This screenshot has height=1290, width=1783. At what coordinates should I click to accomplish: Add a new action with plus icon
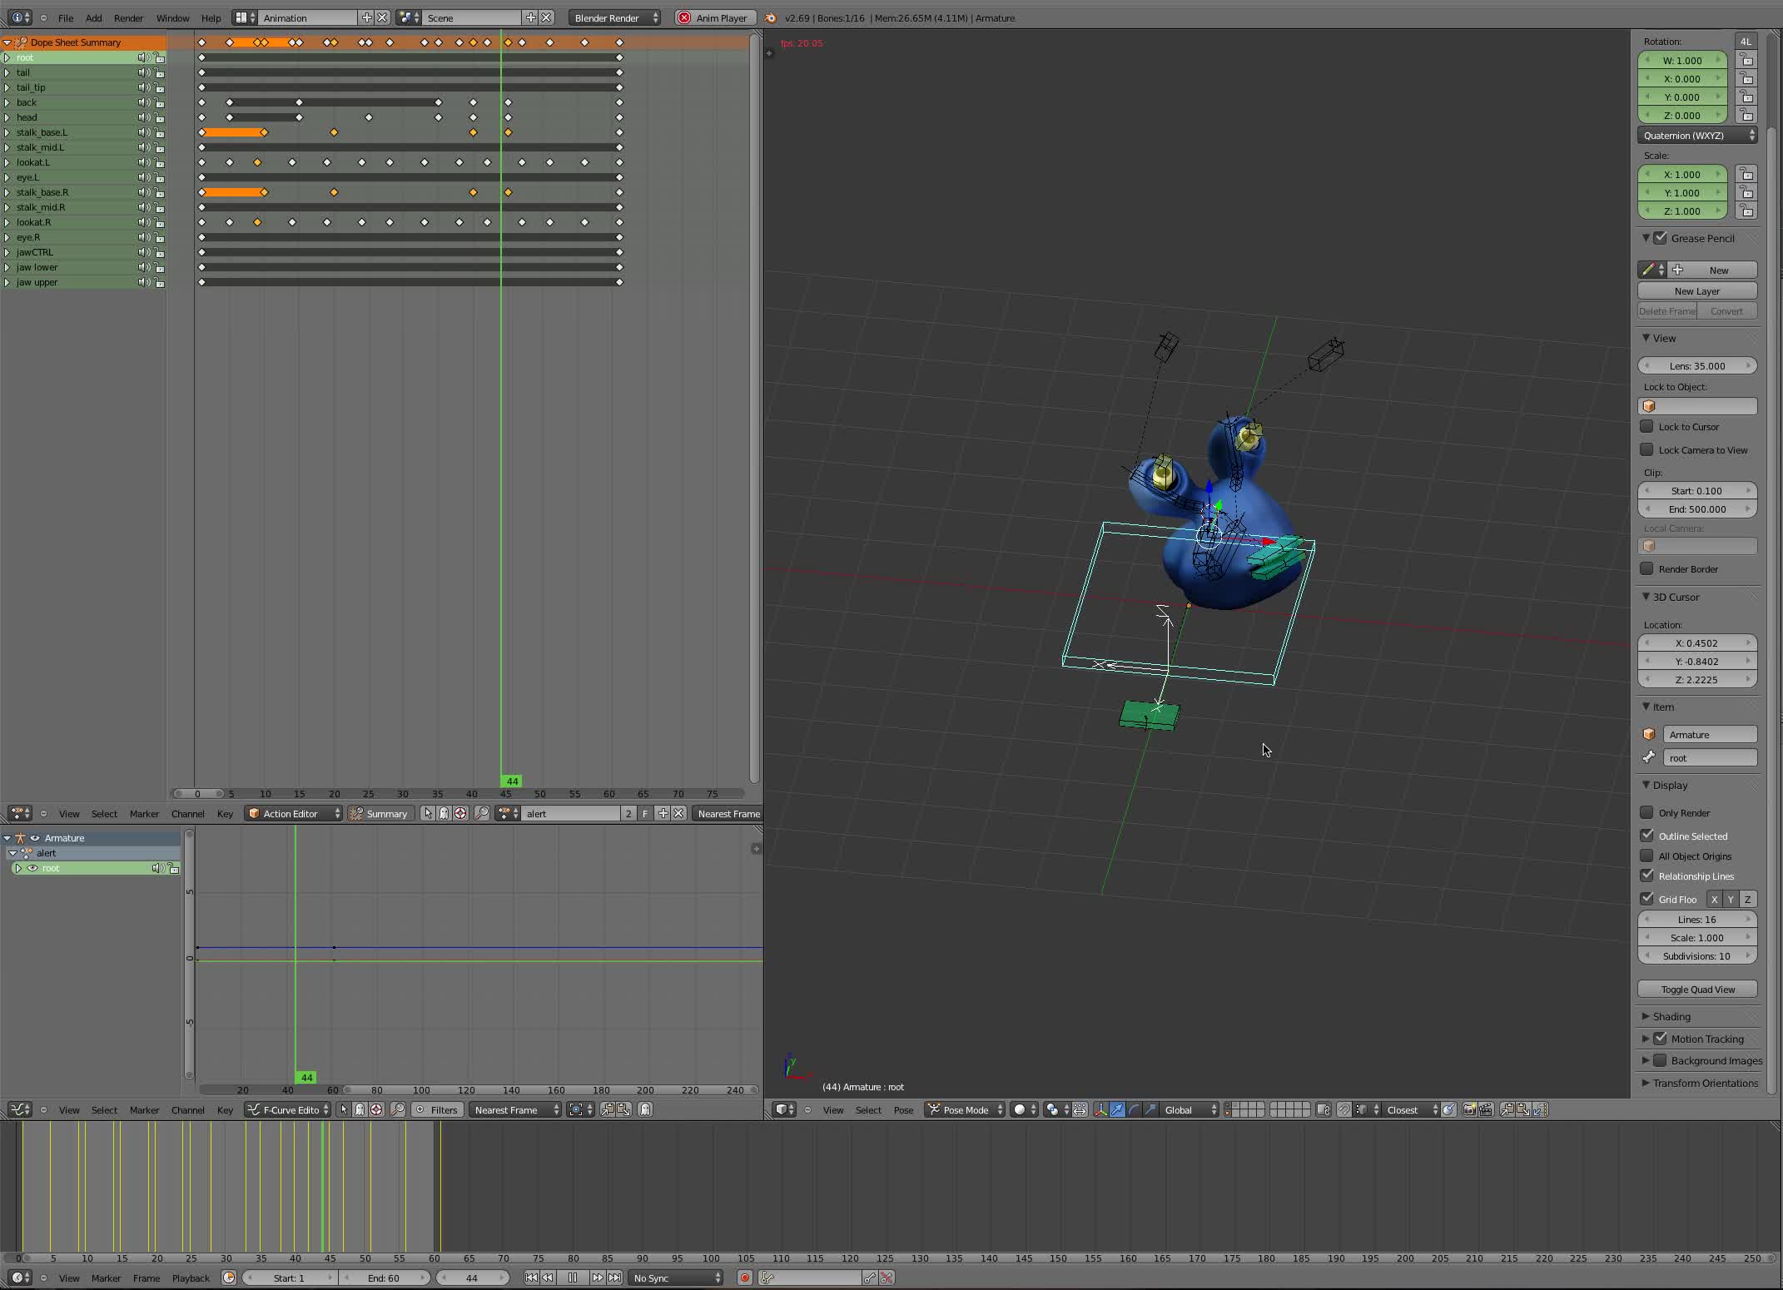coord(663,813)
